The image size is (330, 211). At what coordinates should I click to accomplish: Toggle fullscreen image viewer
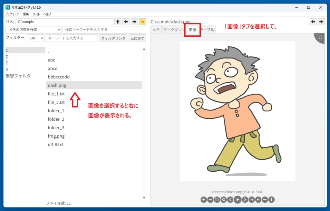(x=320, y=37)
